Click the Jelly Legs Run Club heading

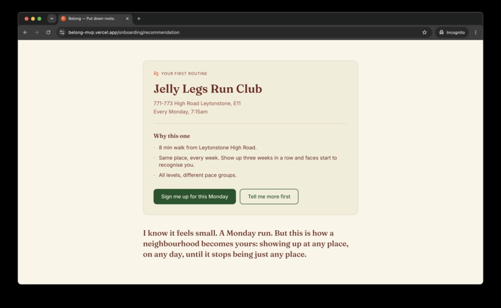208,89
